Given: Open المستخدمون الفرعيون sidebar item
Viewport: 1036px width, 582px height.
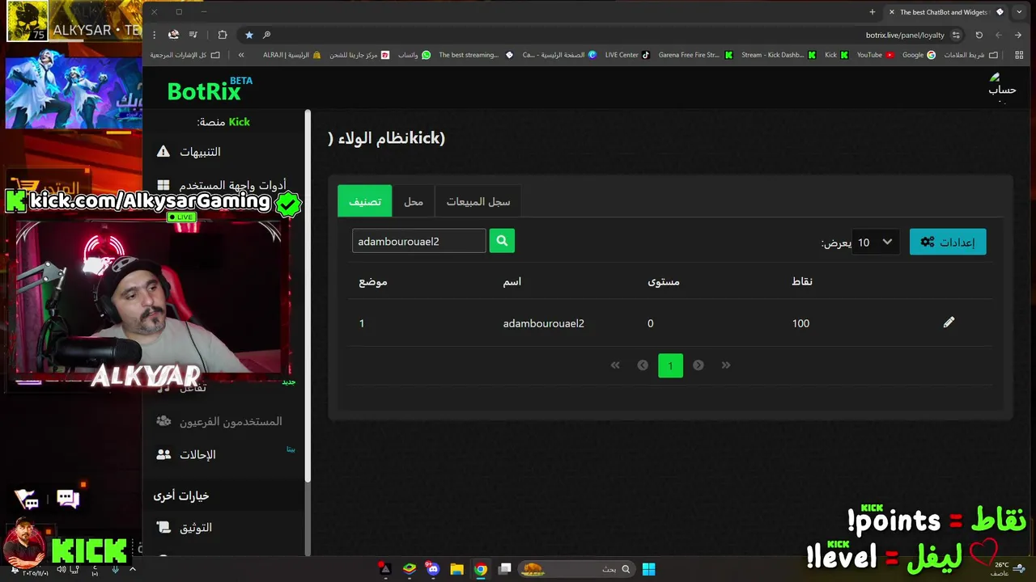Looking at the screenshot, I should [231, 421].
